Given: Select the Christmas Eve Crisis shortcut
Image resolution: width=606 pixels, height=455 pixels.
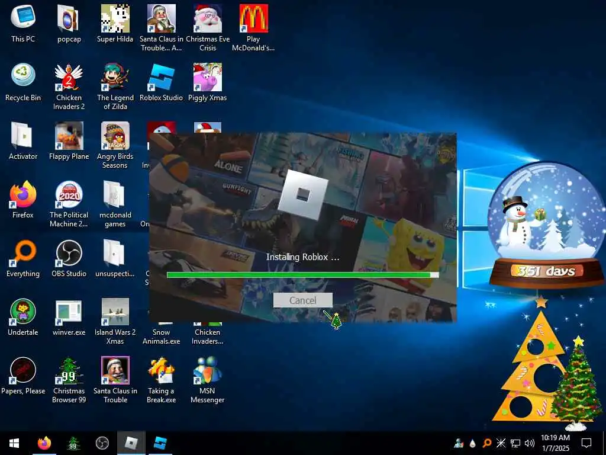Looking at the screenshot, I should [x=208, y=28].
